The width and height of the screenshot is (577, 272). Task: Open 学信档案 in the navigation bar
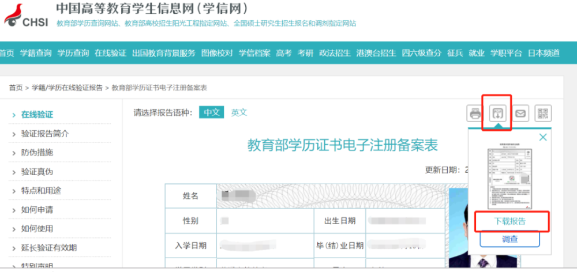click(x=254, y=53)
